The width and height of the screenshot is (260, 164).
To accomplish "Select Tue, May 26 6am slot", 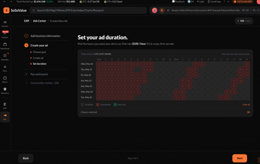I will (x=138, y=98).
